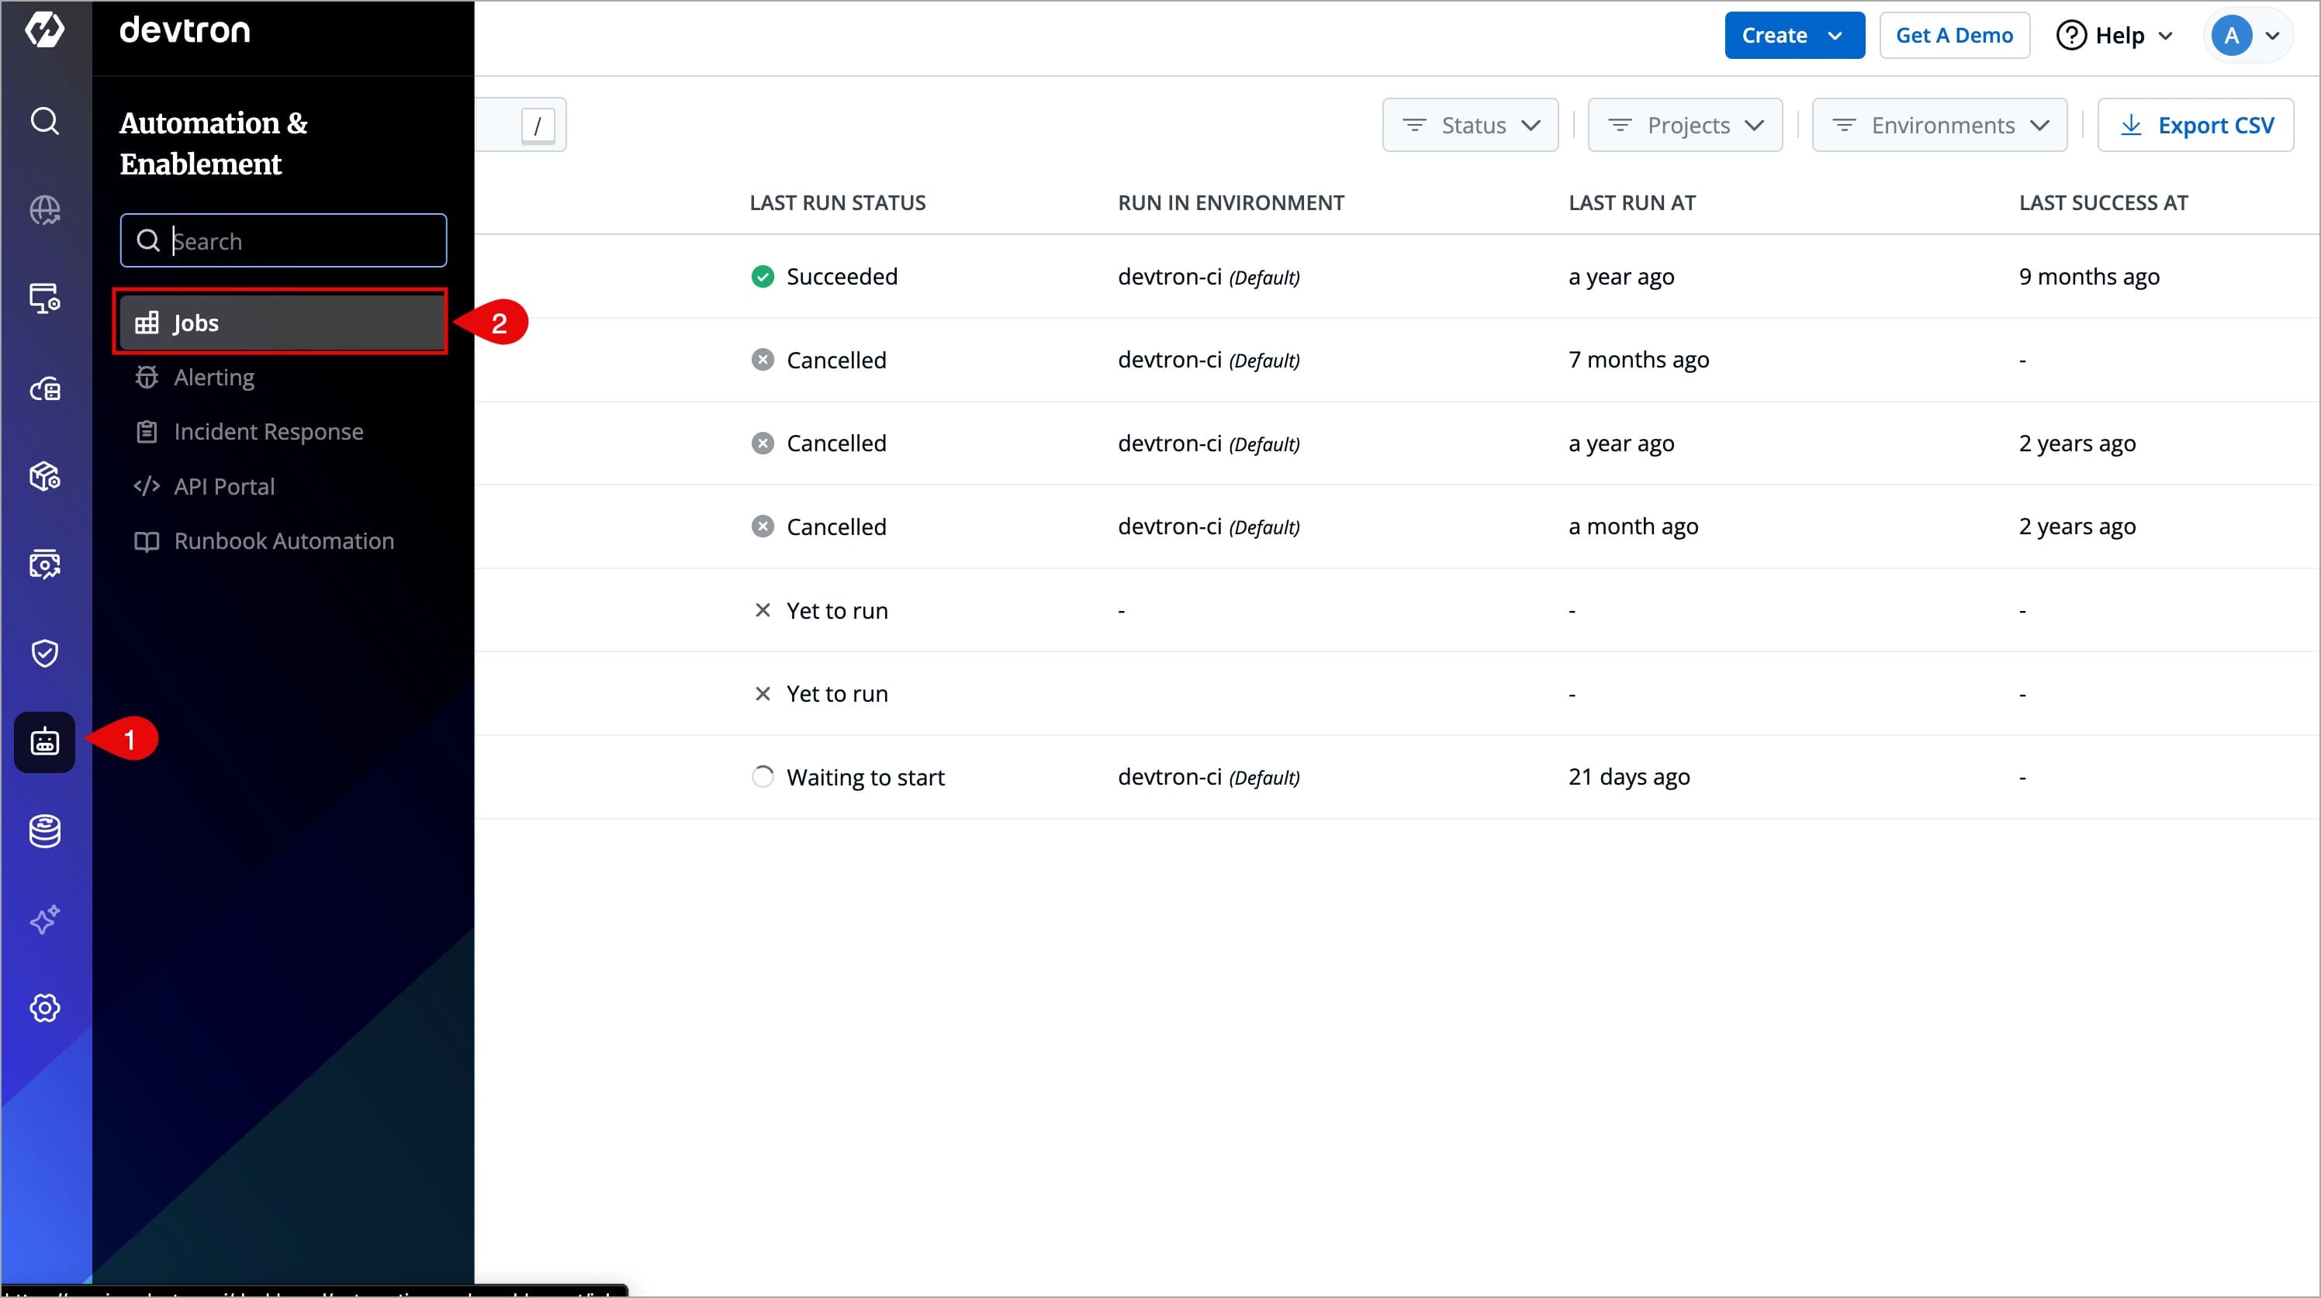
Task: Expand the Projects filter dropdown
Action: coord(1684,125)
